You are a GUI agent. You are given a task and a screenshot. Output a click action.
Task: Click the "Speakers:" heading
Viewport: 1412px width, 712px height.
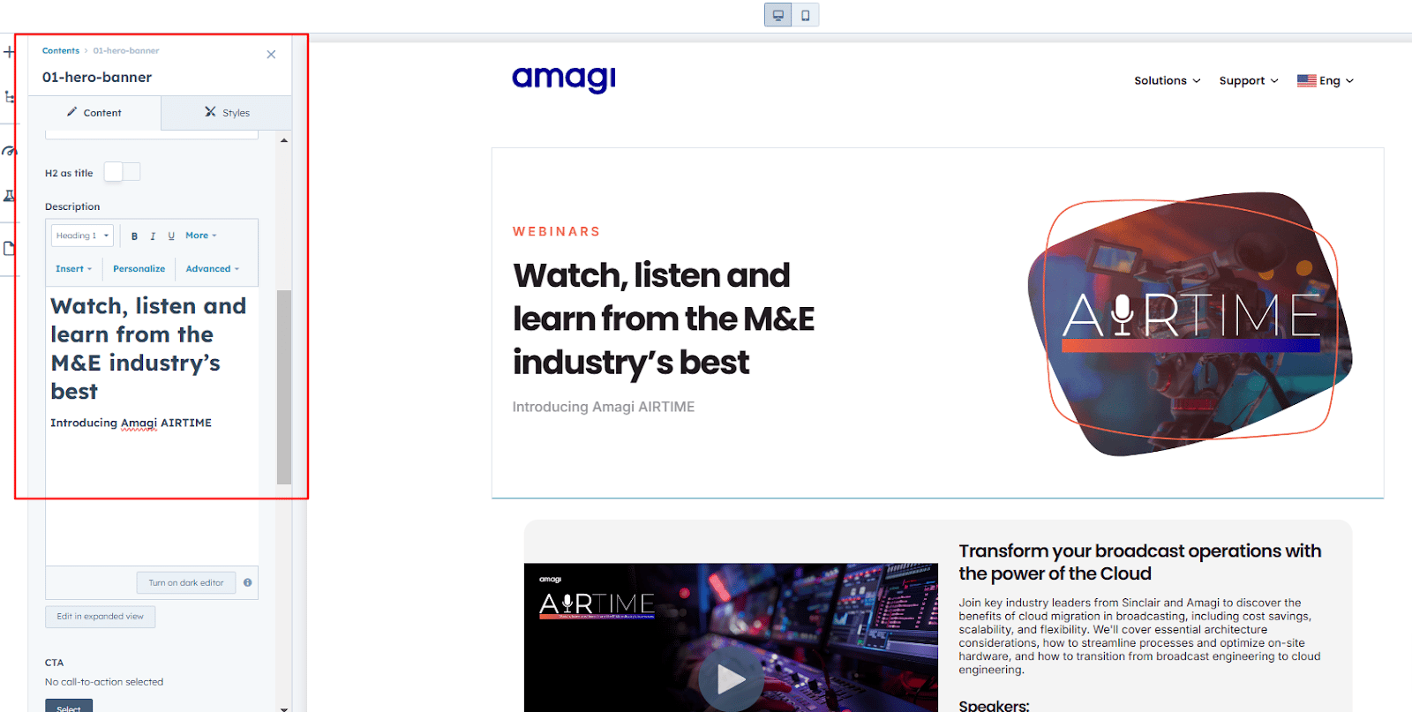pyautogui.click(x=994, y=705)
